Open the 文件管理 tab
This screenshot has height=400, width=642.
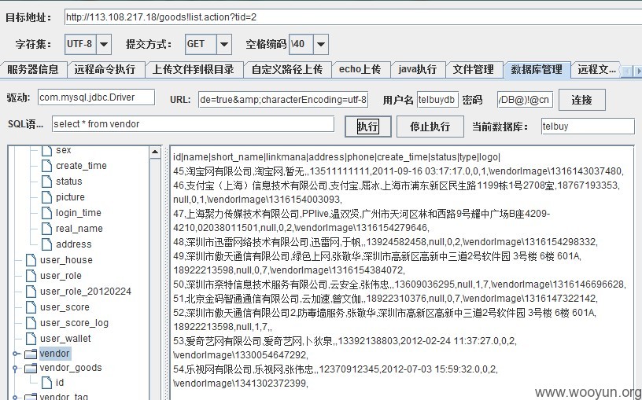tap(474, 69)
